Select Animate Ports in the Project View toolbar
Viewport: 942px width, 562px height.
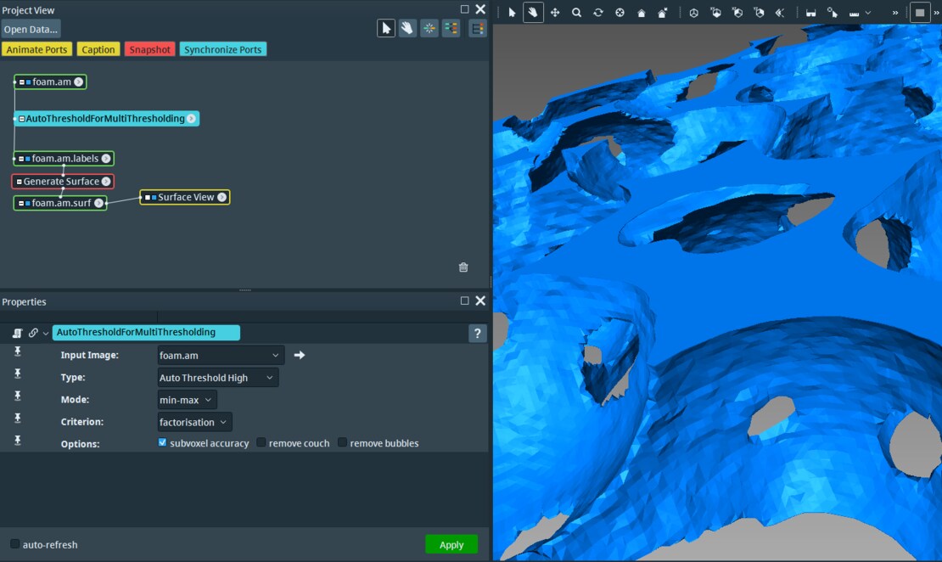37,49
